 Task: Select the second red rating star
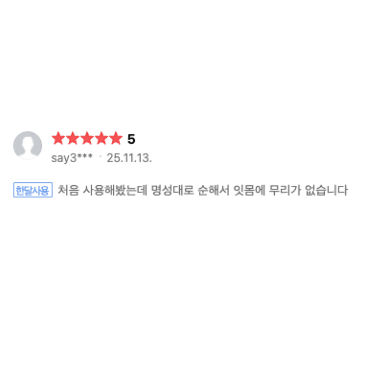[x=73, y=138]
